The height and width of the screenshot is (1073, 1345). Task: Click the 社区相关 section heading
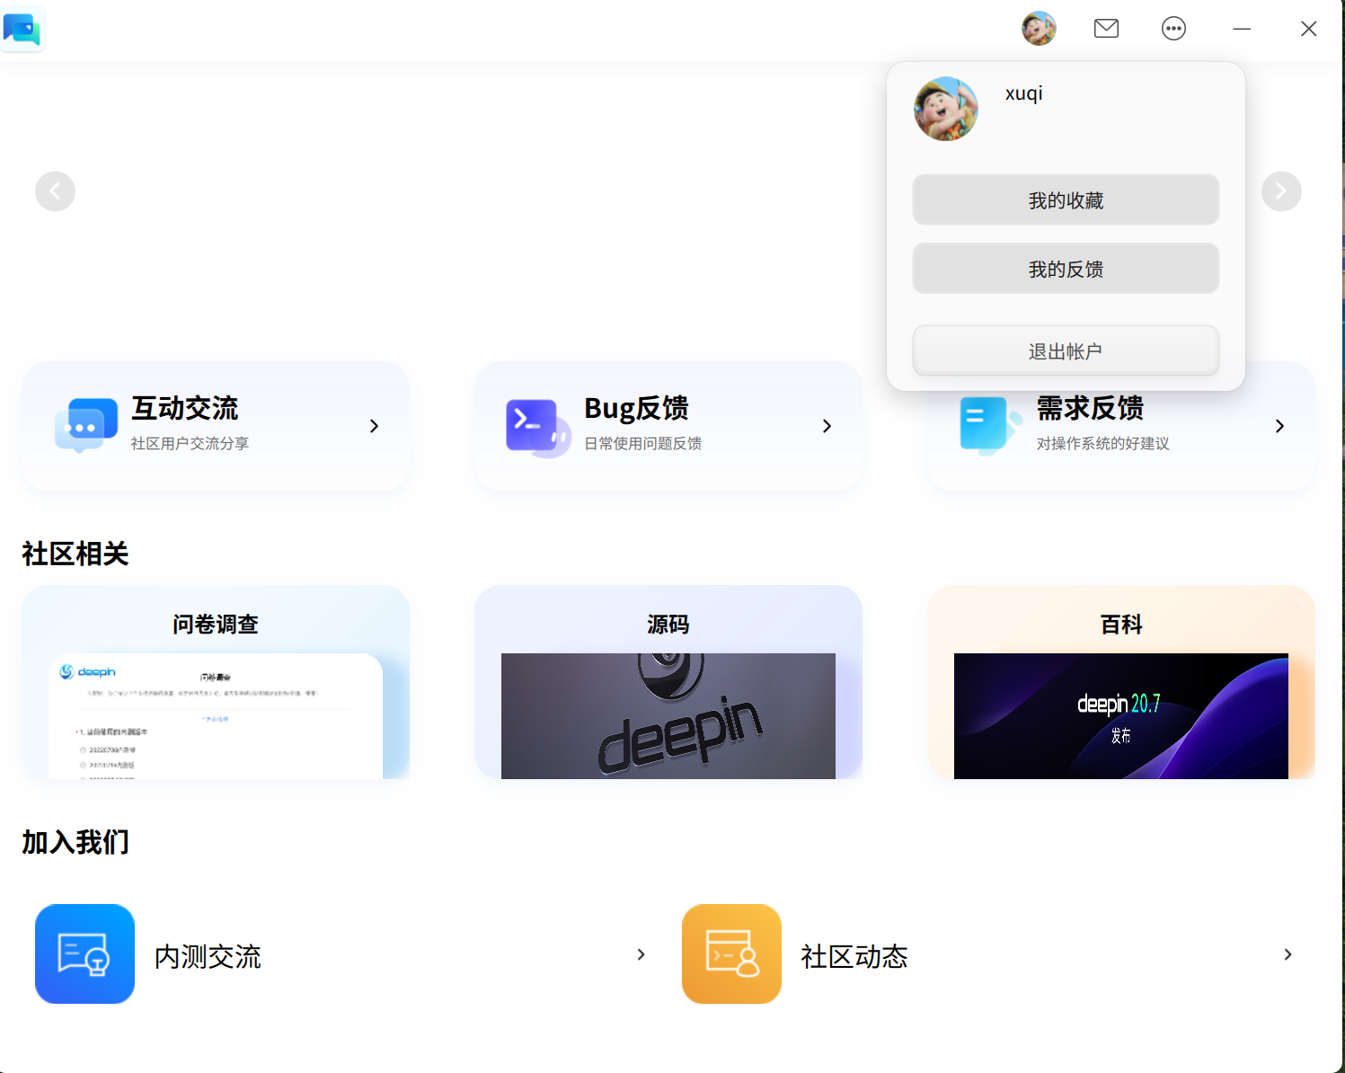tap(75, 554)
